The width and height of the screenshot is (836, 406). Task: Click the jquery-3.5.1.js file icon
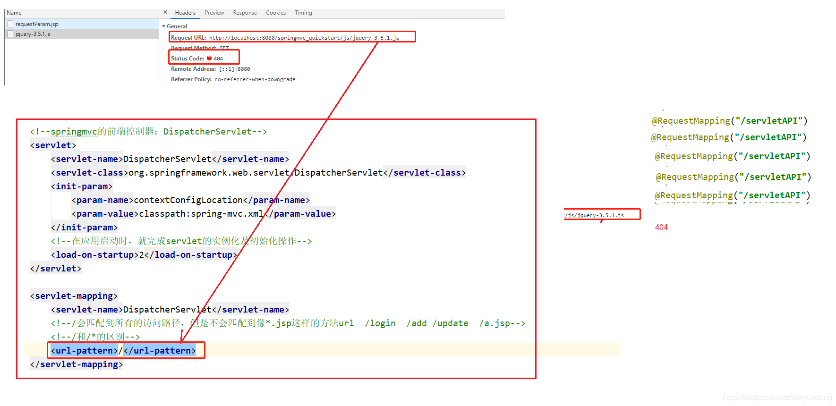(10, 34)
